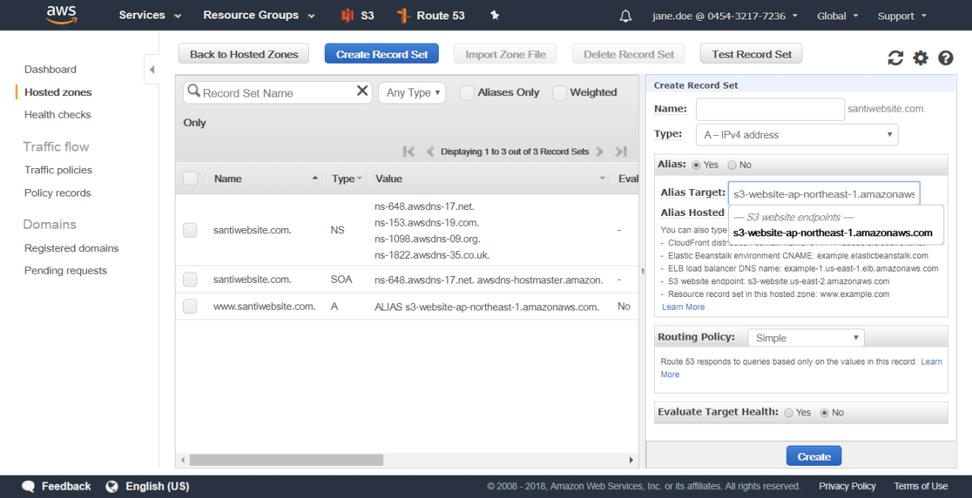This screenshot has width=972, height=498.
Task: Set Evaluate Target Health to Yes
Action: (x=788, y=412)
